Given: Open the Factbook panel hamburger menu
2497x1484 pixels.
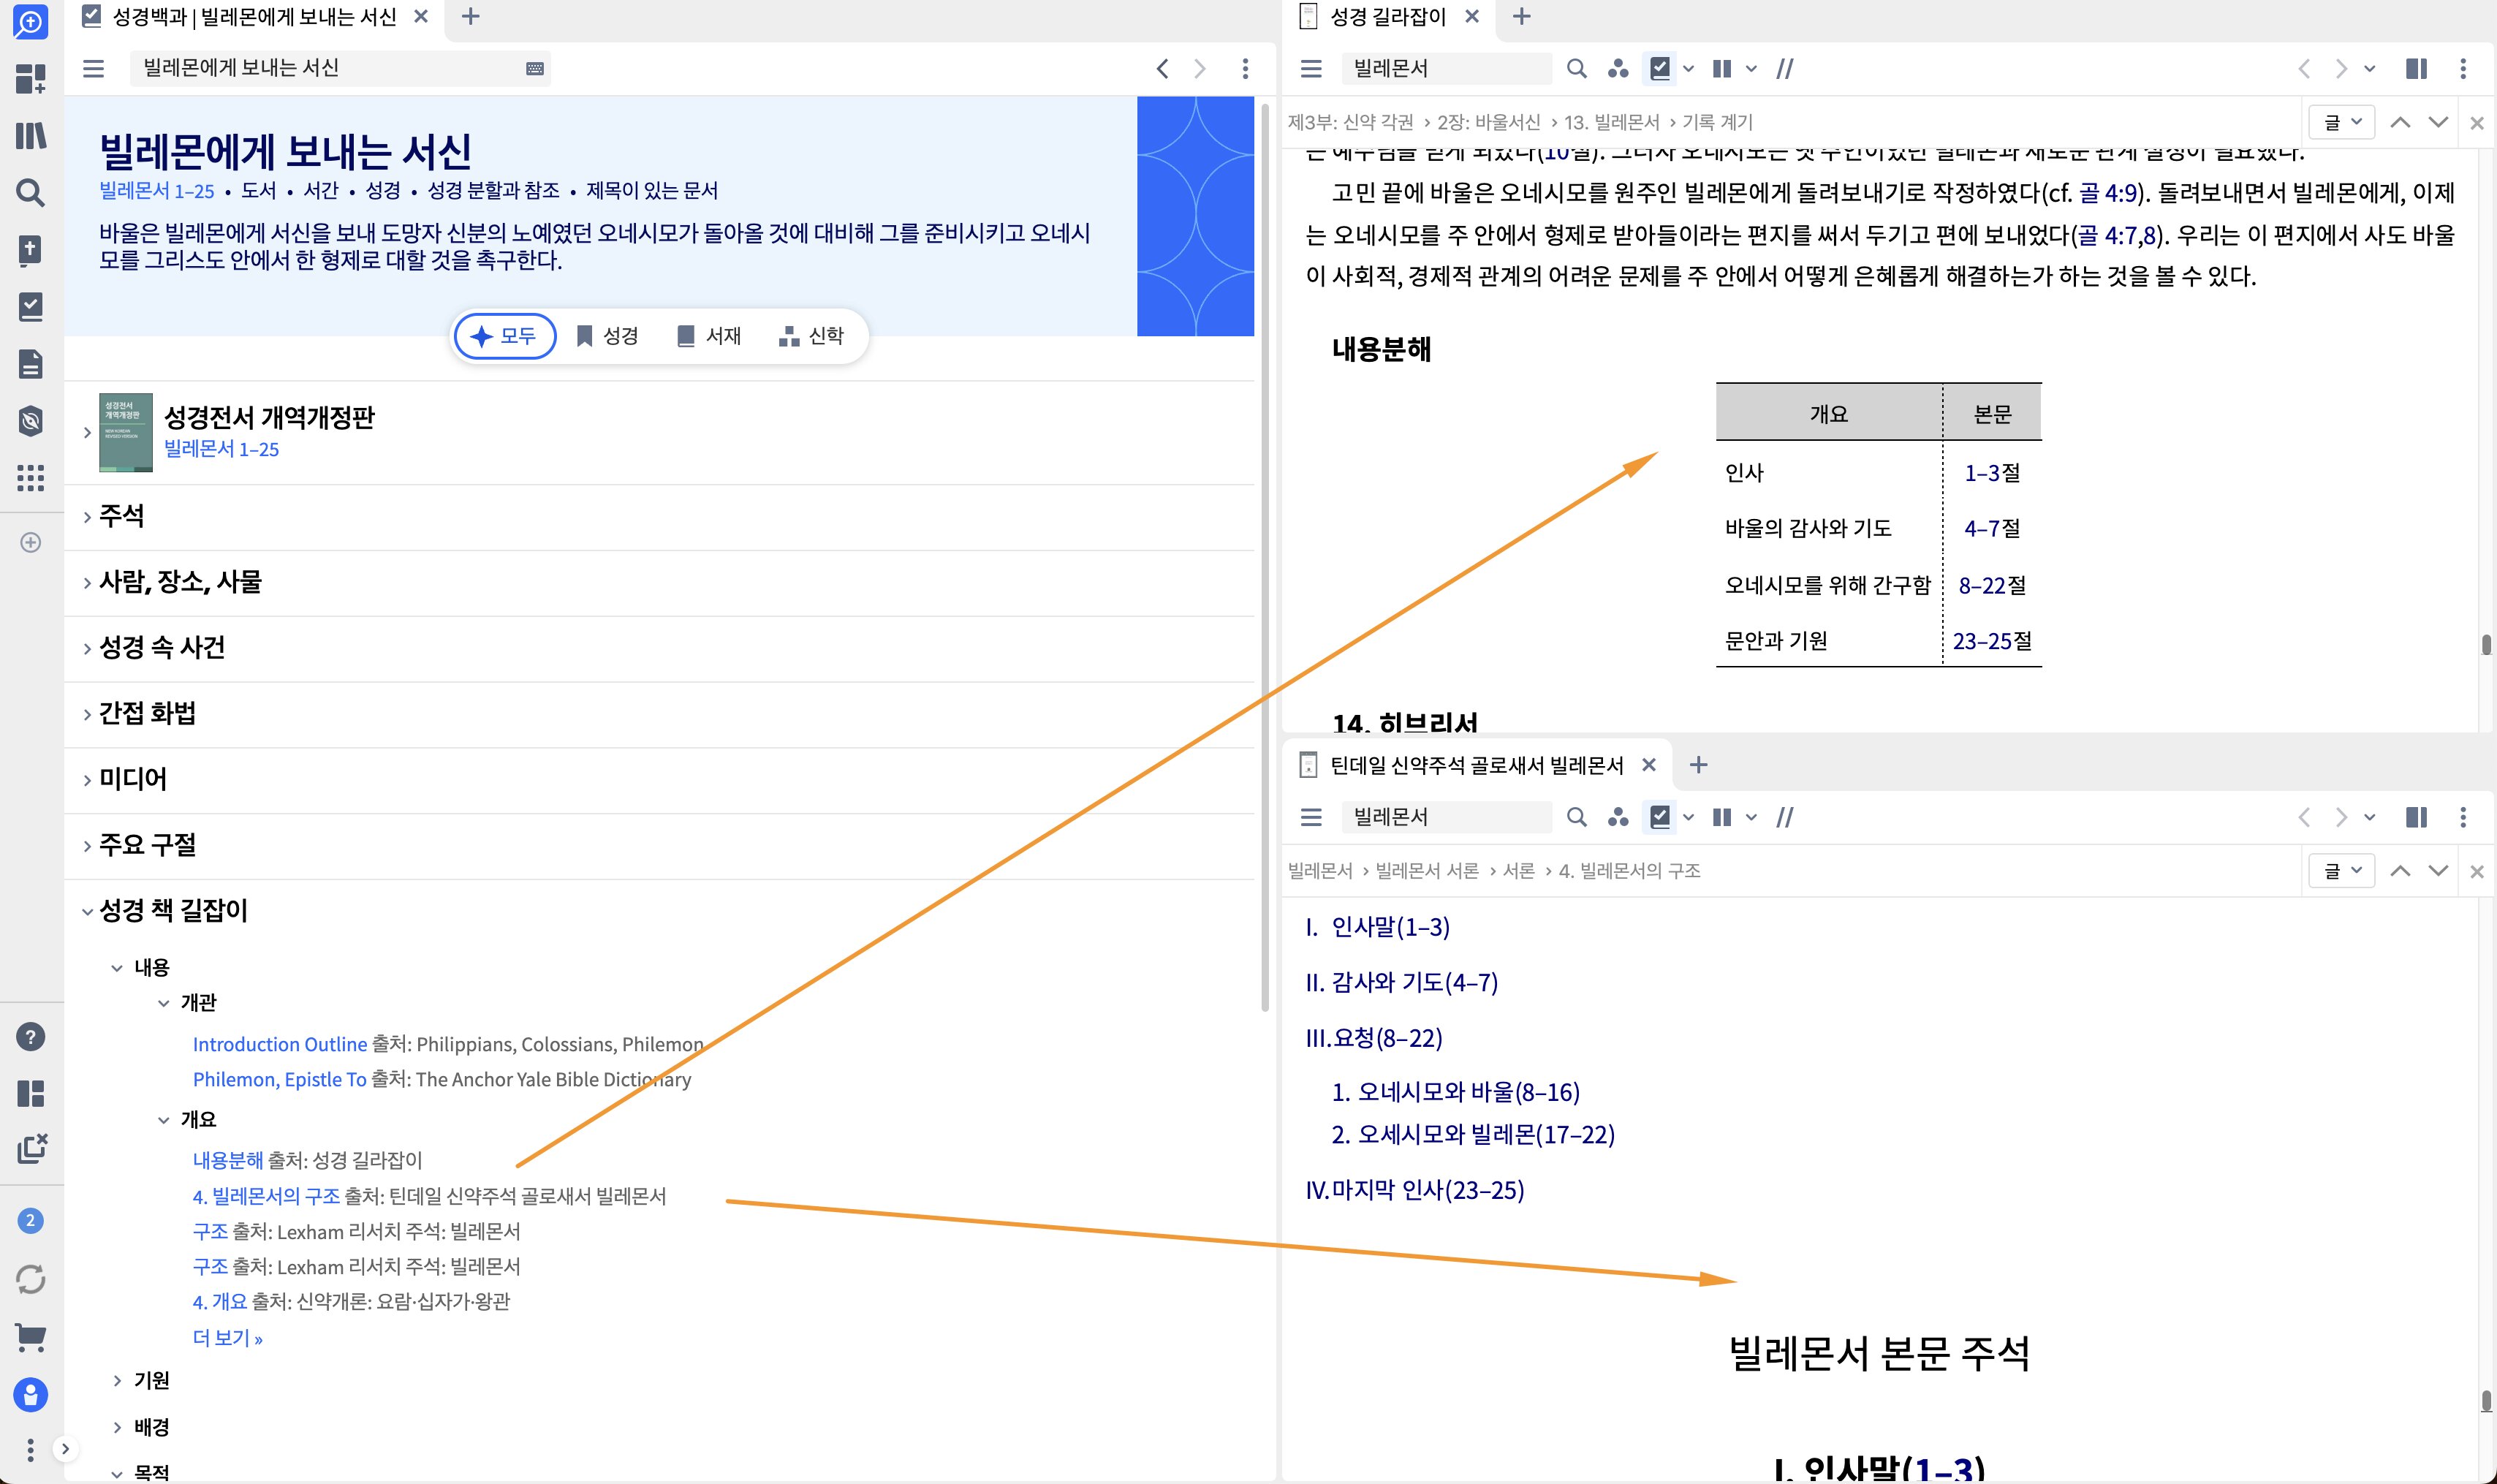Looking at the screenshot, I should coord(93,68).
